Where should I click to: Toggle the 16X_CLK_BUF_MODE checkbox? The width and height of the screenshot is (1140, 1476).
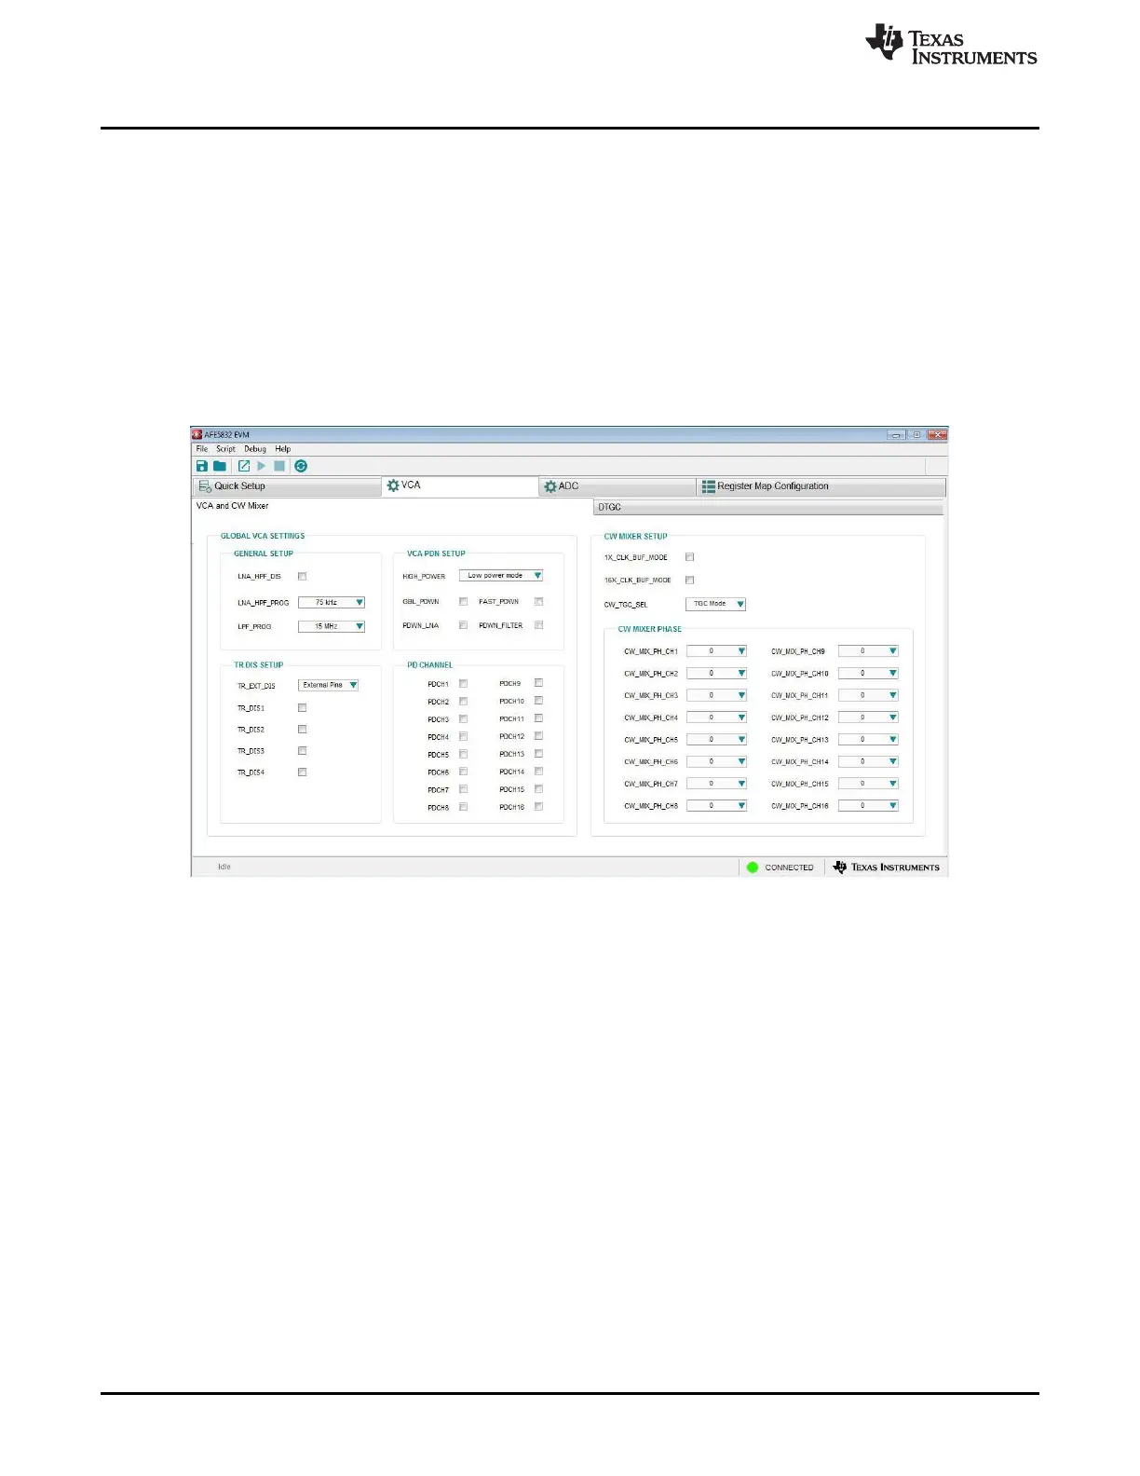689,581
